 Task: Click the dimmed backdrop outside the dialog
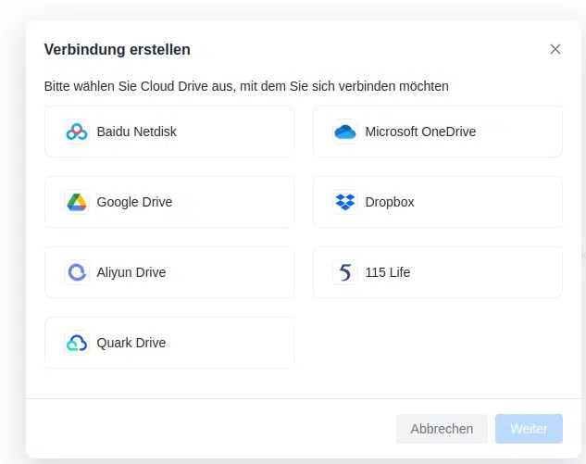click(x=11, y=232)
